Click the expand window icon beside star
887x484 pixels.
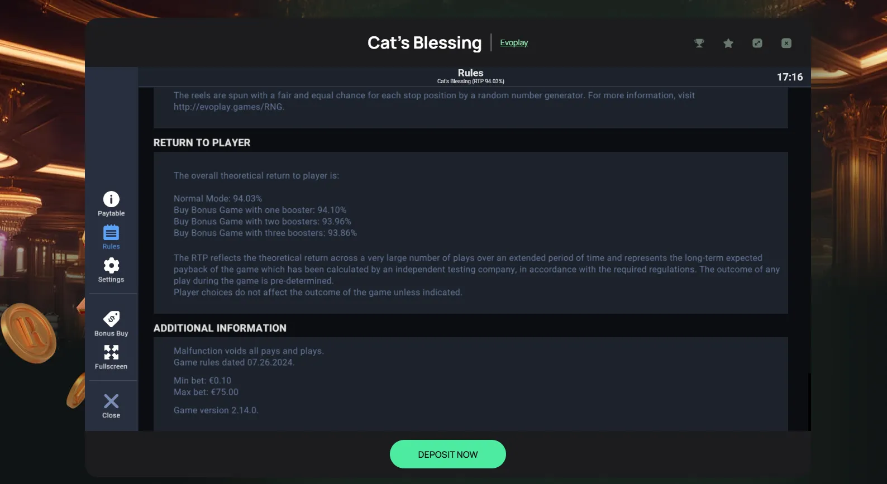757,43
